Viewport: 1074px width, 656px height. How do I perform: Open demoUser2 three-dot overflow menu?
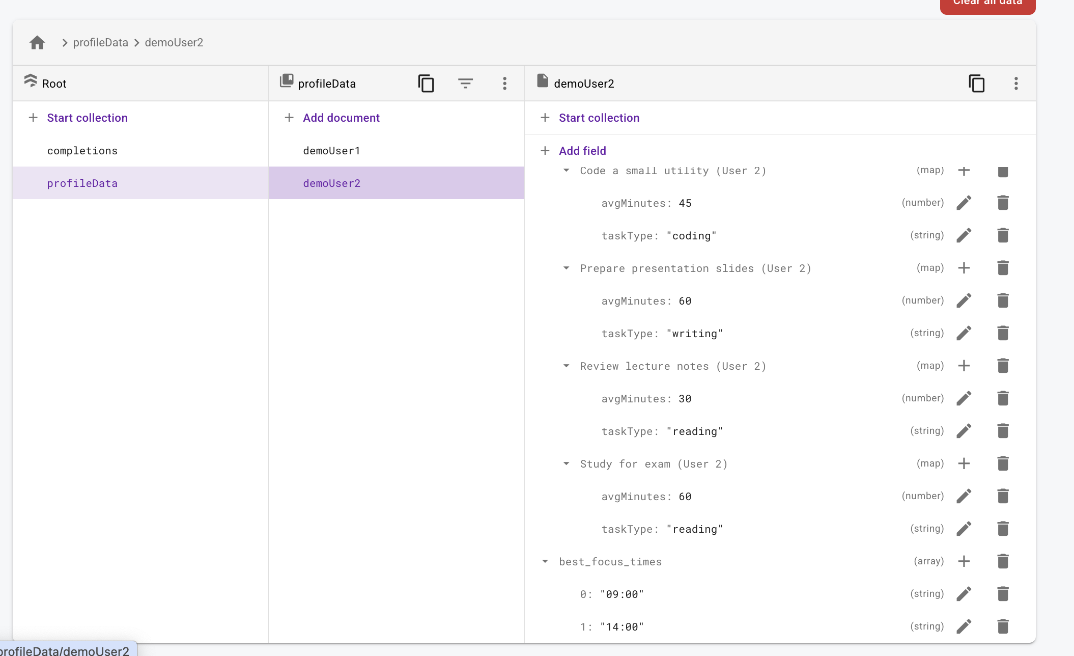(x=1015, y=83)
